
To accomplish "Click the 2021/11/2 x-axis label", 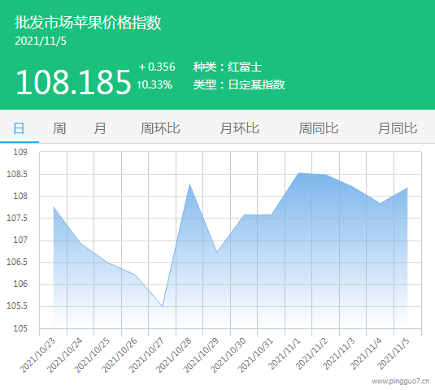I will 312,353.
